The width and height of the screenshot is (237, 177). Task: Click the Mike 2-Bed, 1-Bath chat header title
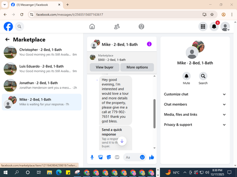[119, 44]
